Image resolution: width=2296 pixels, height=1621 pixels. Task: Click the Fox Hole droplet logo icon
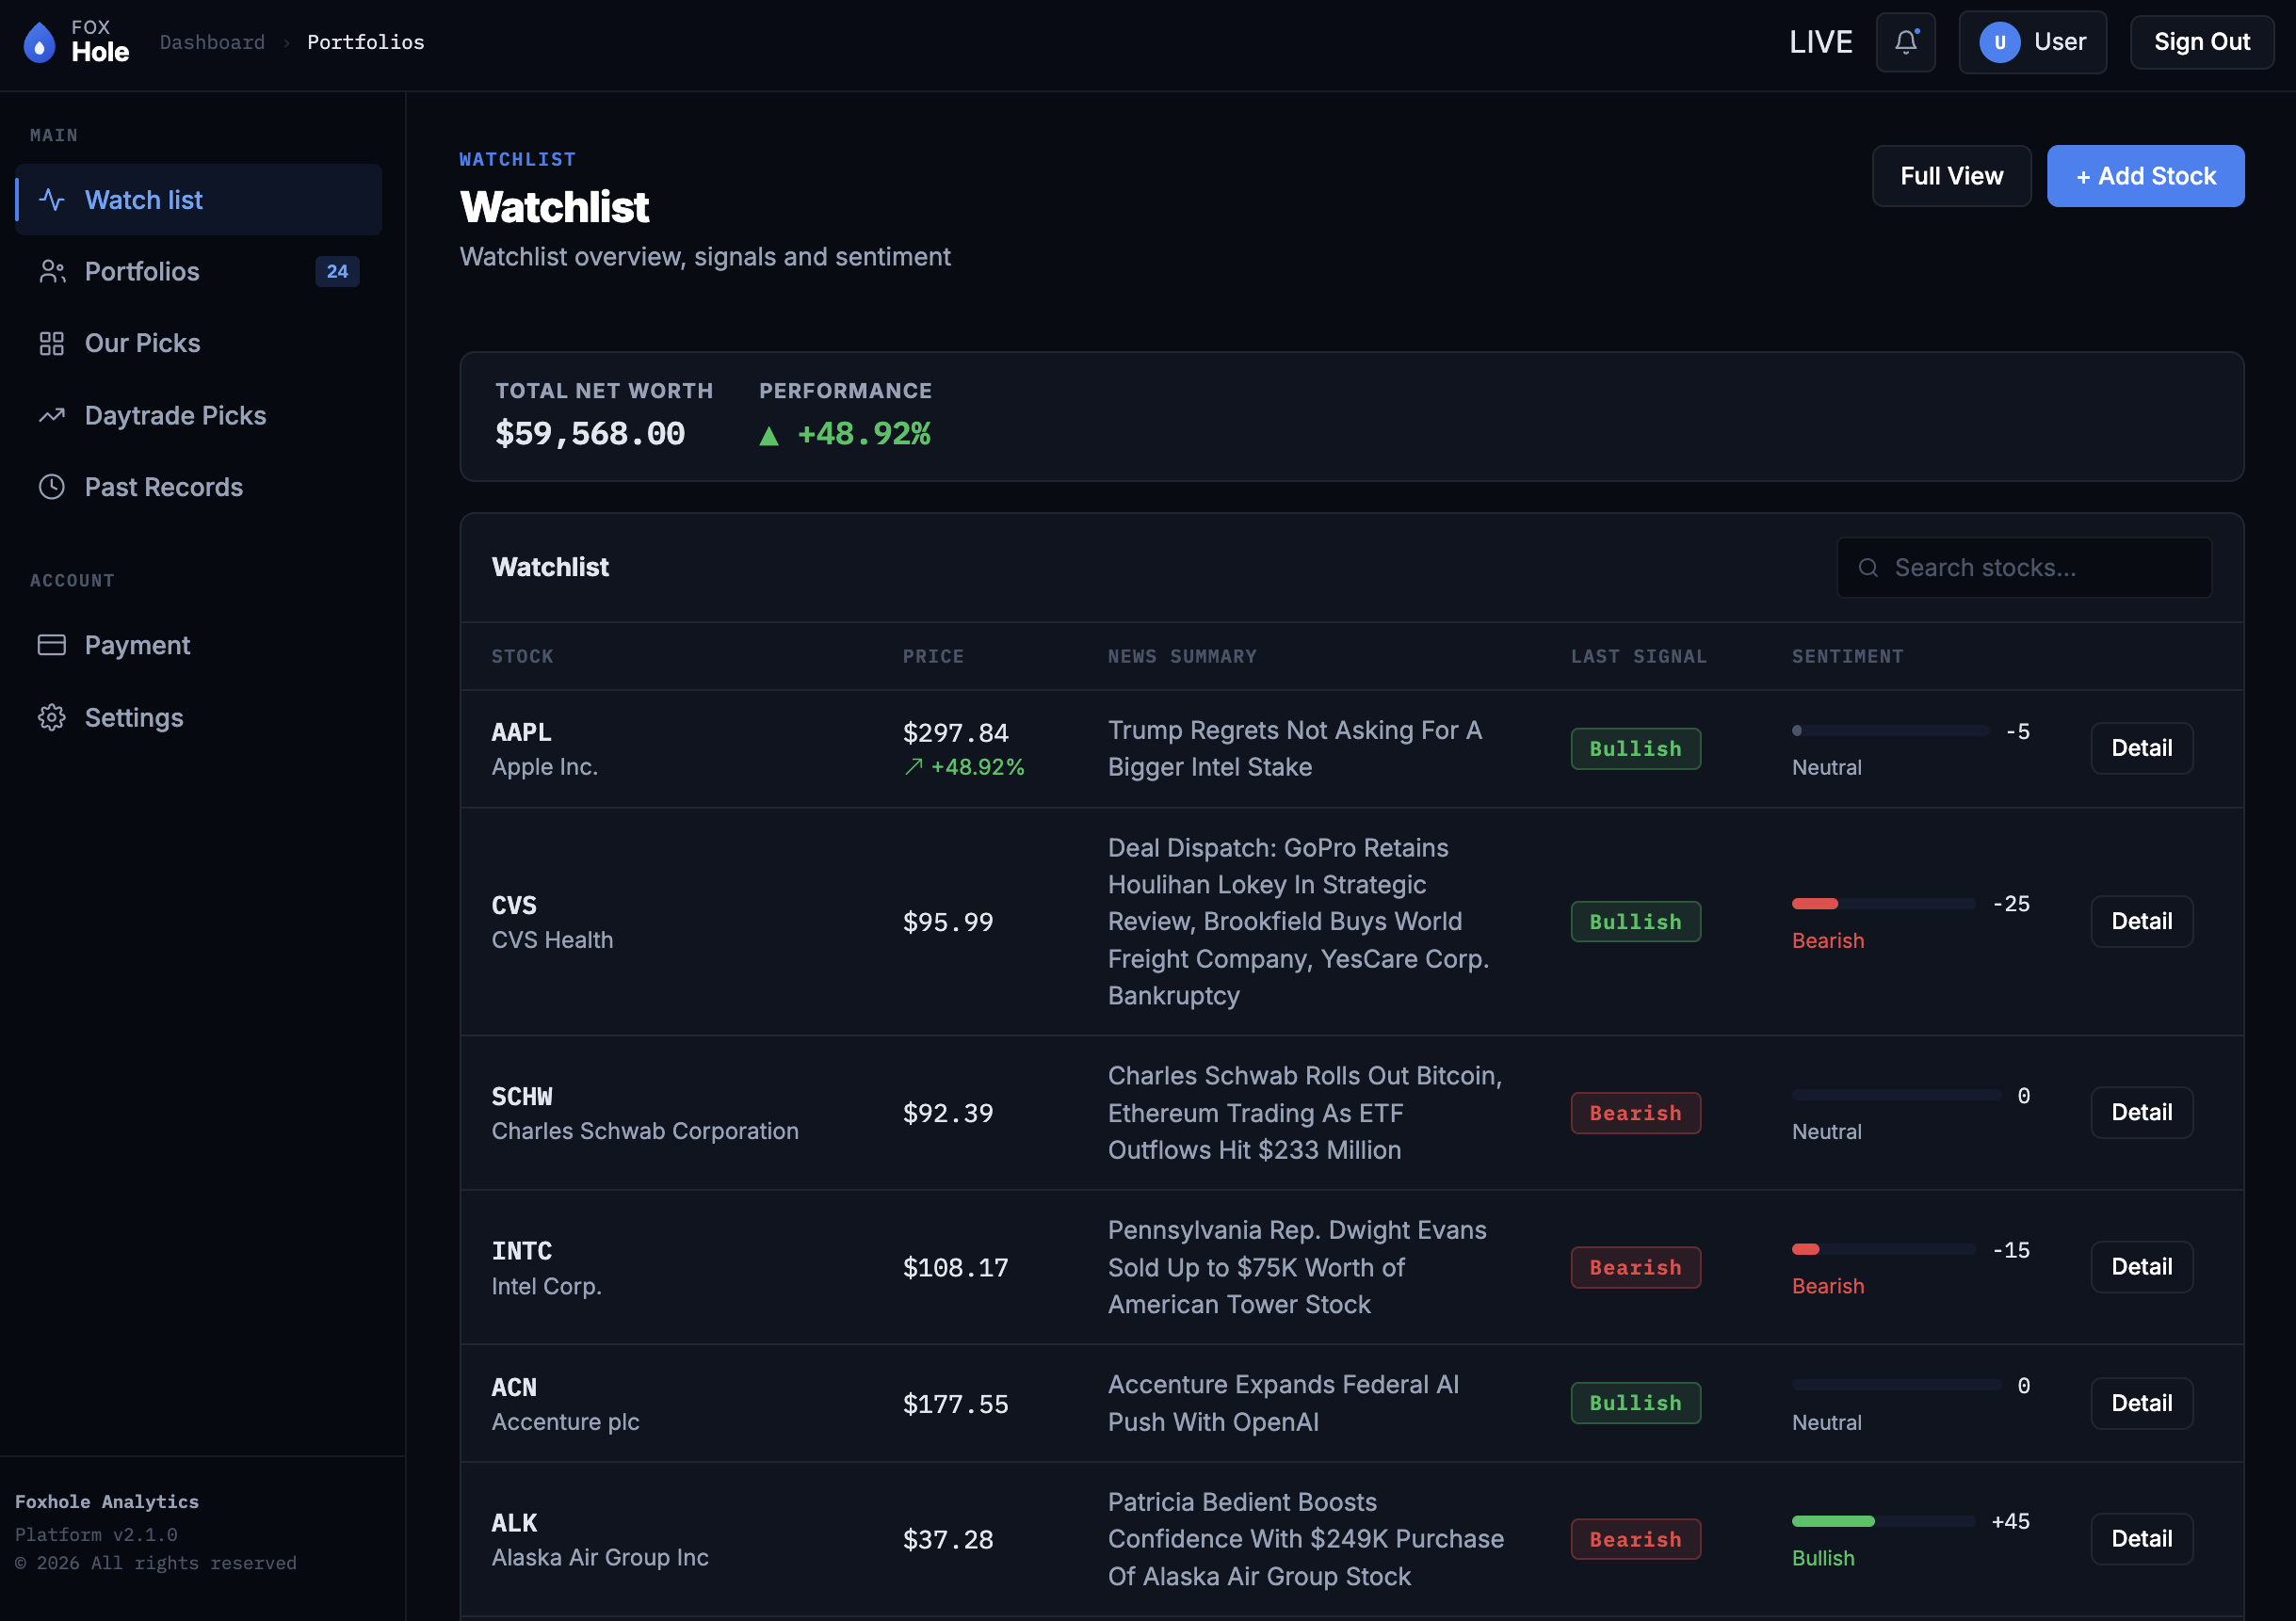tap(39, 42)
